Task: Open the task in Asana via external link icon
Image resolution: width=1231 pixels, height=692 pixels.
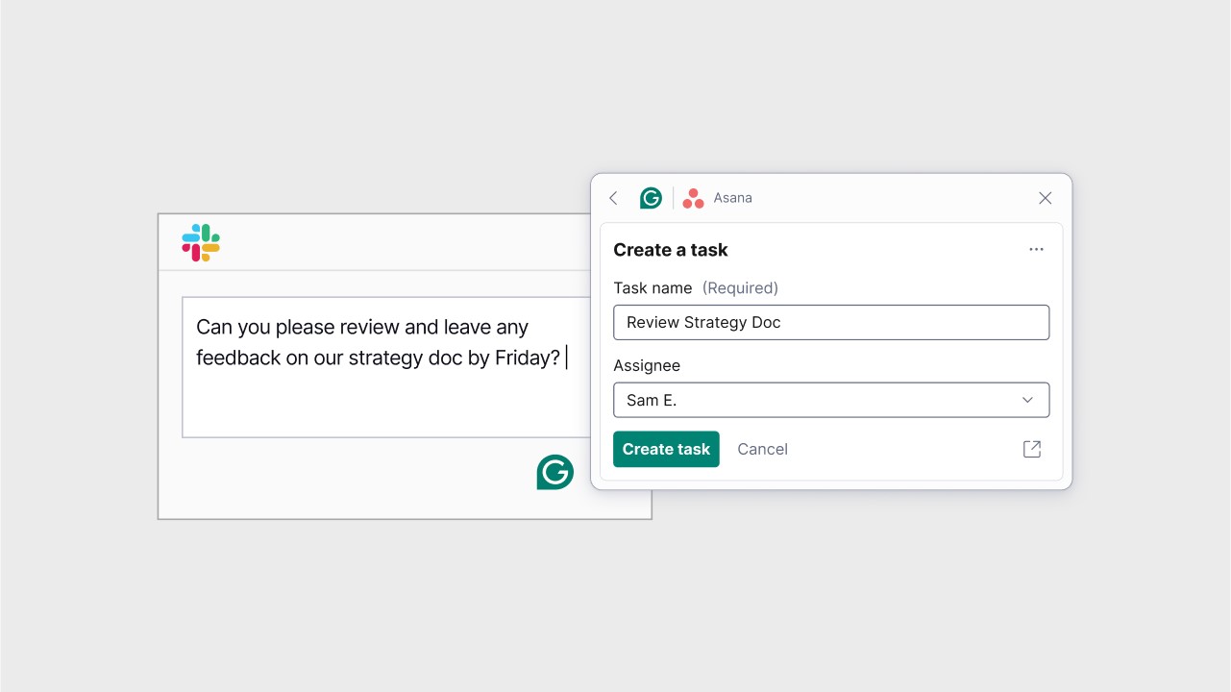Action: pyautogui.click(x=1031, y=449)
